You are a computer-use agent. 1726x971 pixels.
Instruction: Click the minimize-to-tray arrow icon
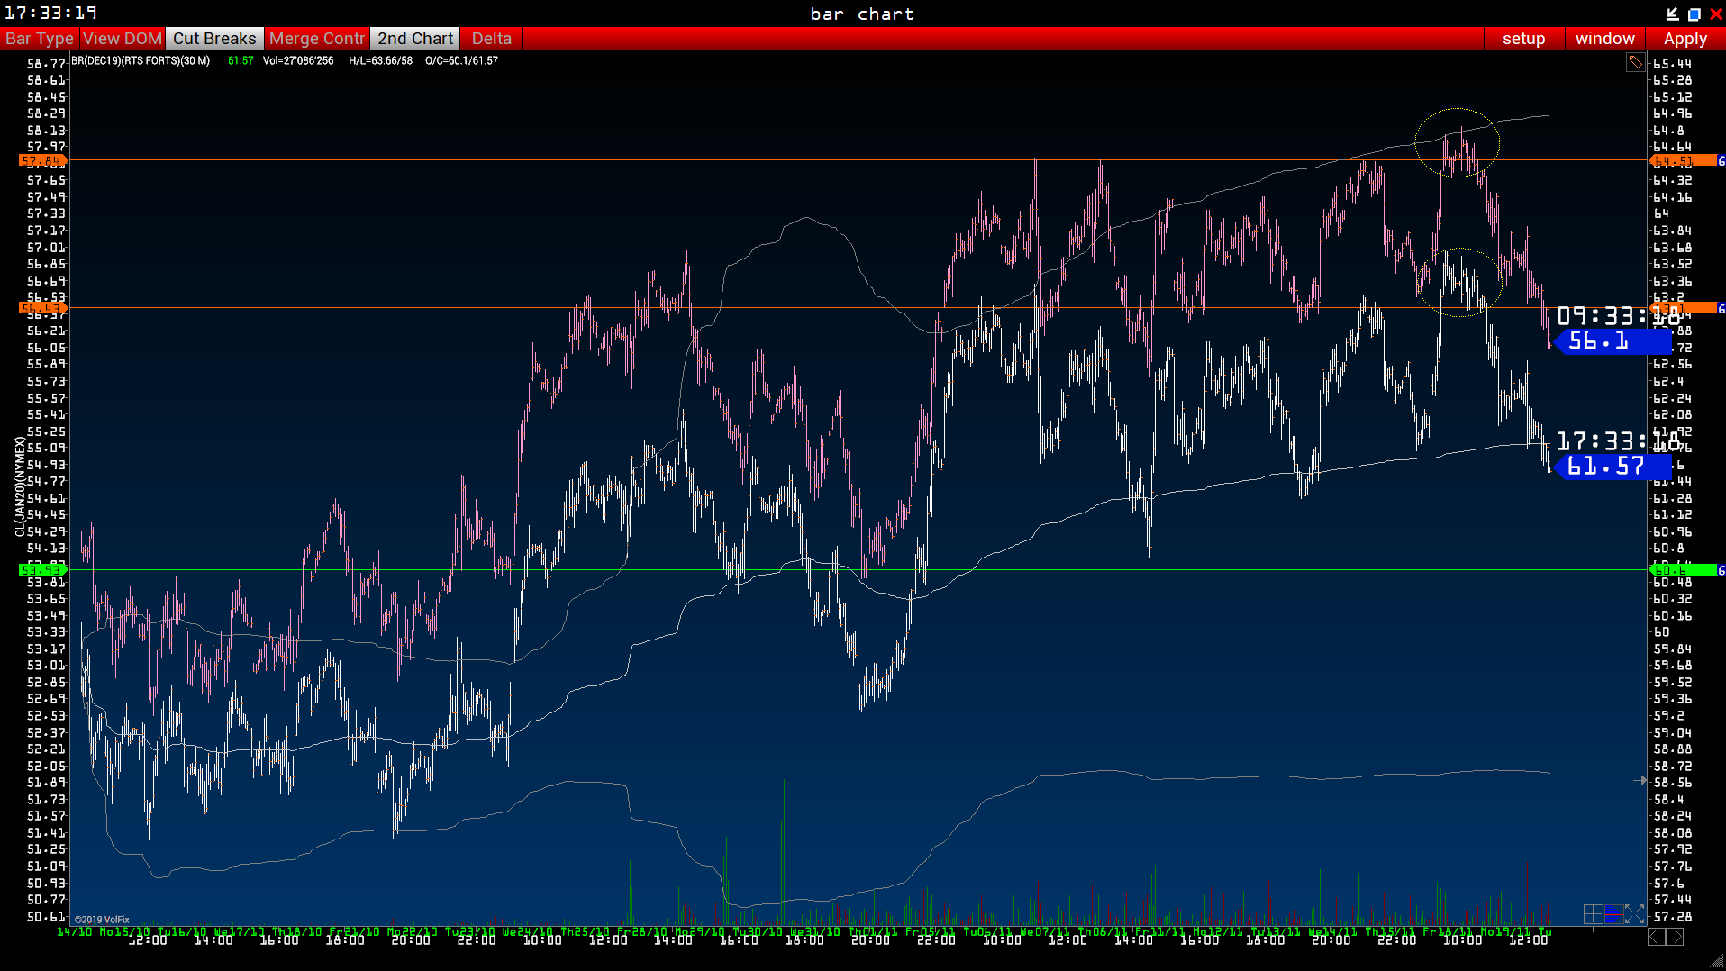[x=1672, y=14]
